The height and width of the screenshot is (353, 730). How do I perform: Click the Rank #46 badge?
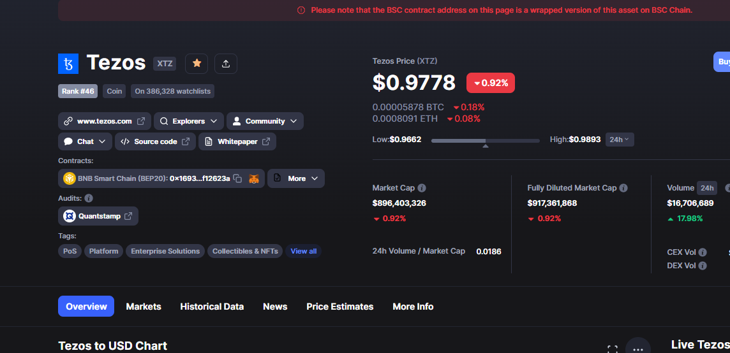click(x=78, y=91)
